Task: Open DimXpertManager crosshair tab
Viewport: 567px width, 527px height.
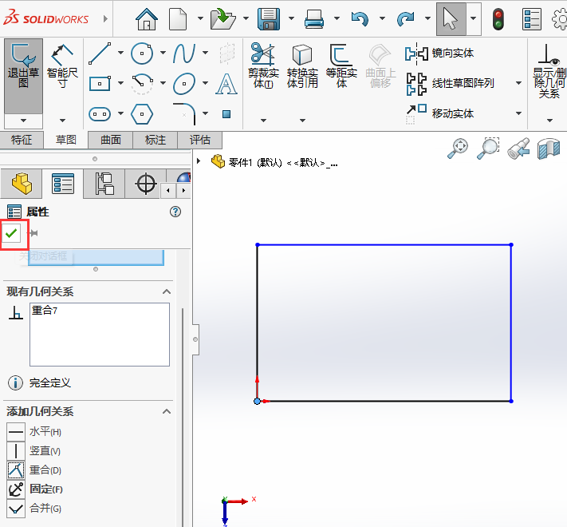Action: click(145, 184)
